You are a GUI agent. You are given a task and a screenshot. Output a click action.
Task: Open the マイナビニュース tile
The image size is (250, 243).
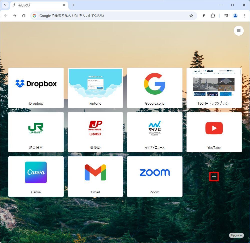coord(155,132)
